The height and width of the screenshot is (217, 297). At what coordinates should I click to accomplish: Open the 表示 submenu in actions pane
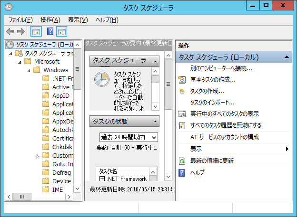click(234, 149)
